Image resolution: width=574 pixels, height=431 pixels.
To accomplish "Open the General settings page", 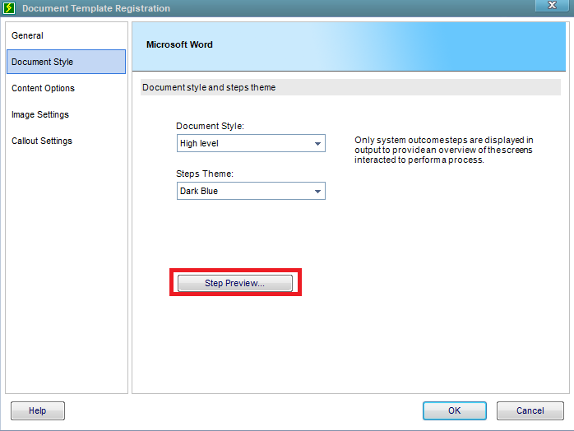I will 27,35.
